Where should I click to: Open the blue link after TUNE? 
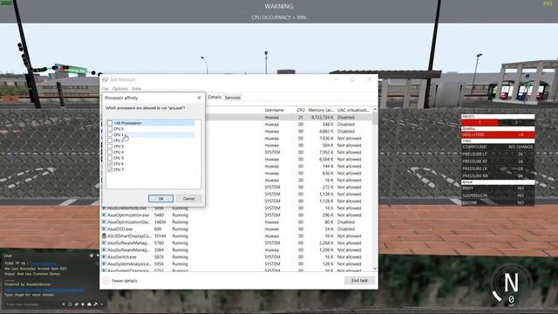click(43, 263)
